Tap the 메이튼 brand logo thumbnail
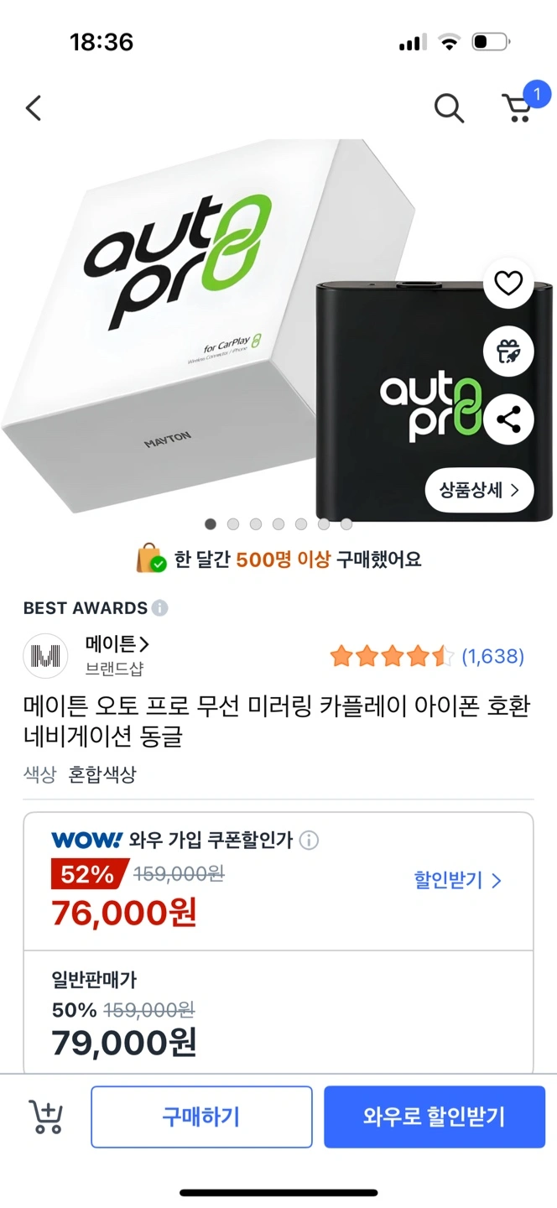Image resolution: width=557 pixels, height=1208 pixels. [x=45, y=656]
